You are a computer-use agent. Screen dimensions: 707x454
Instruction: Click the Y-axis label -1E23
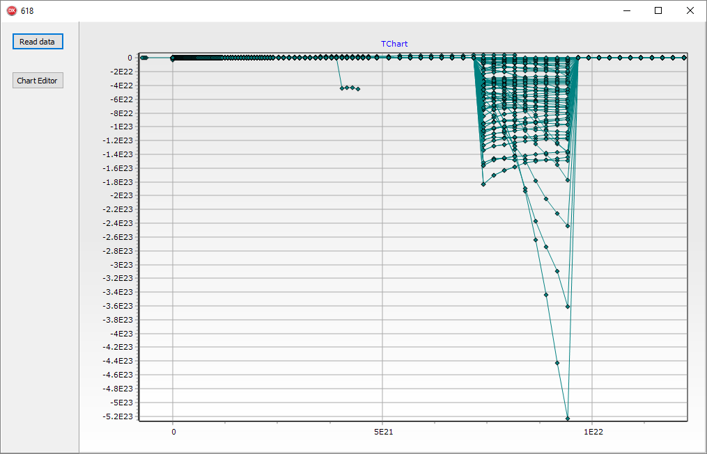click(x=122, y=127)
